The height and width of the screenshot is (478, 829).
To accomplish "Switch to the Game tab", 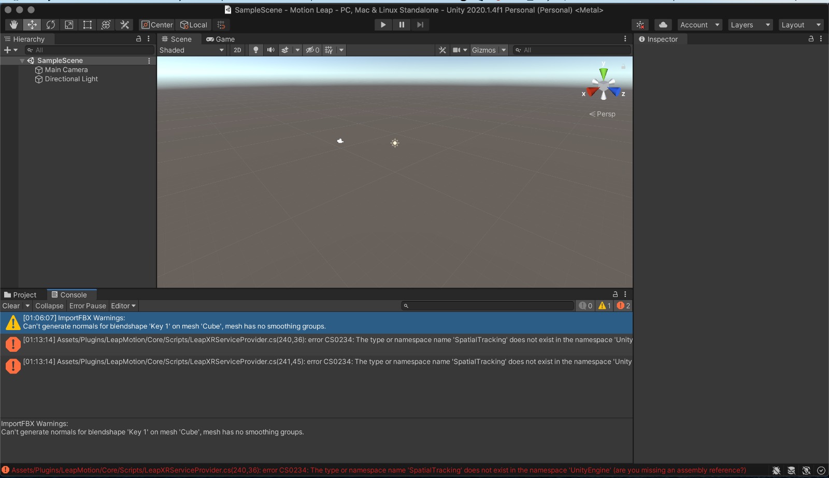I will point(221,39).
